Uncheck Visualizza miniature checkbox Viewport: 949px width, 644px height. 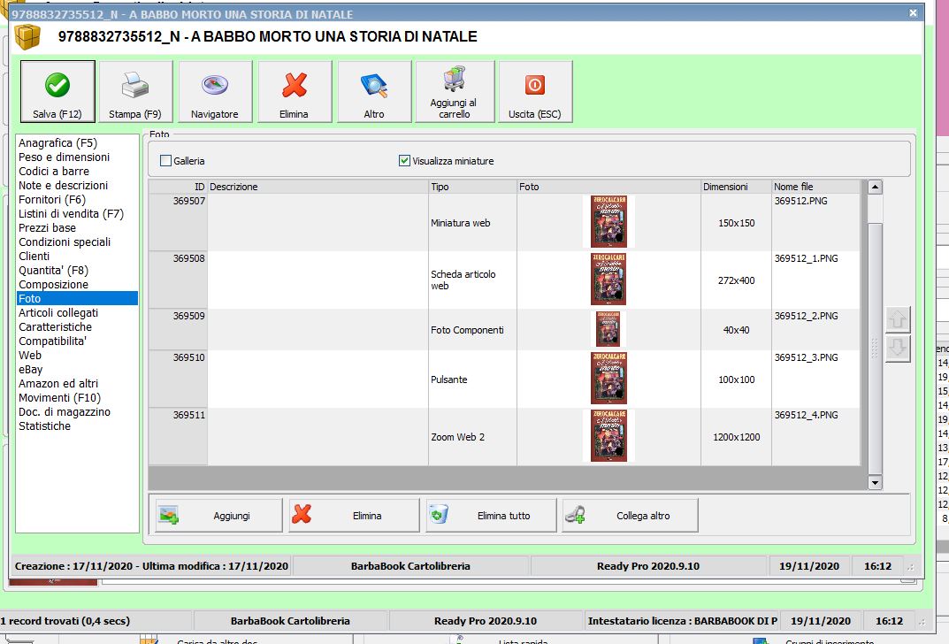(404, 161)
